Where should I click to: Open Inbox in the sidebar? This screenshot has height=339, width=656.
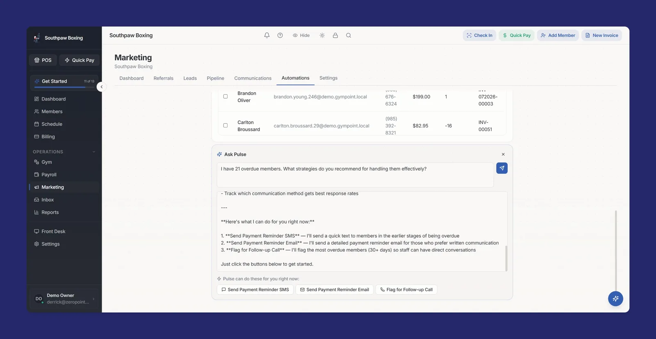(x=64, y=200)
